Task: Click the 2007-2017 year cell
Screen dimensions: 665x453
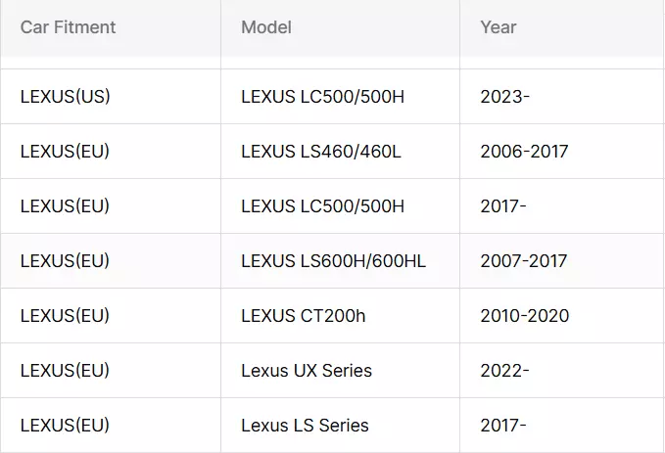Action: (x=524, y=261)
